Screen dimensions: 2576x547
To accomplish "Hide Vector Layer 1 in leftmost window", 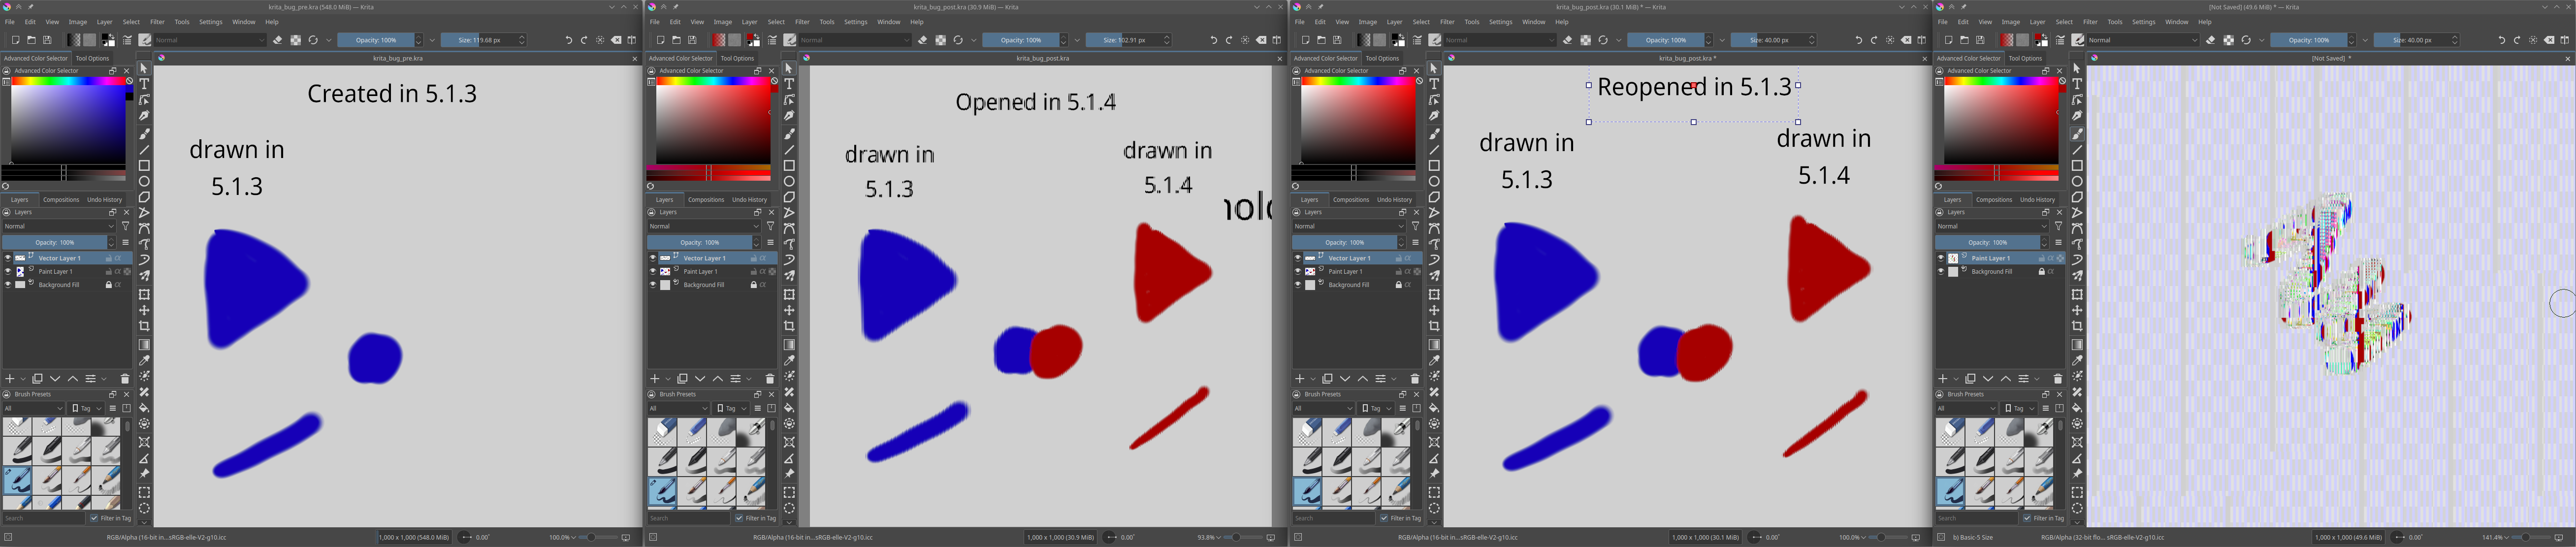I will pyautogui.click(x=8, y=258).
